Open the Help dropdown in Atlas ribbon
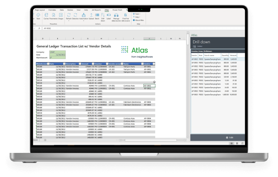 pos(137,17)
